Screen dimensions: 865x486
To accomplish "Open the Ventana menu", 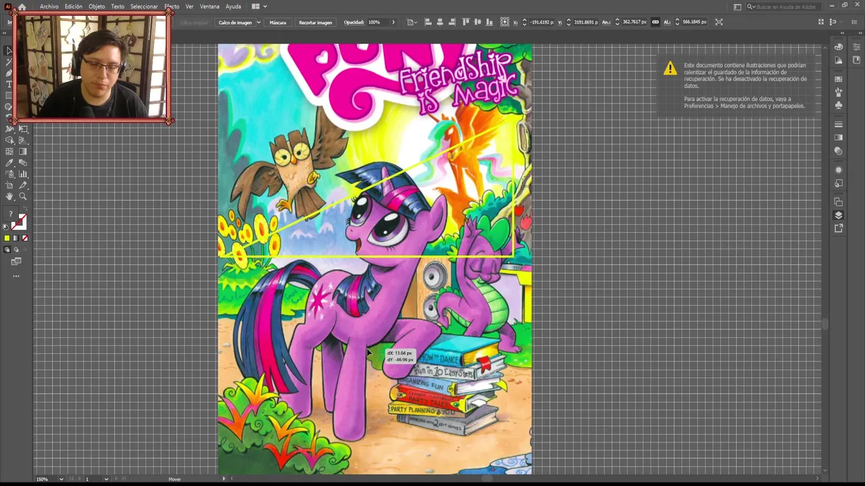I will 209,7.
